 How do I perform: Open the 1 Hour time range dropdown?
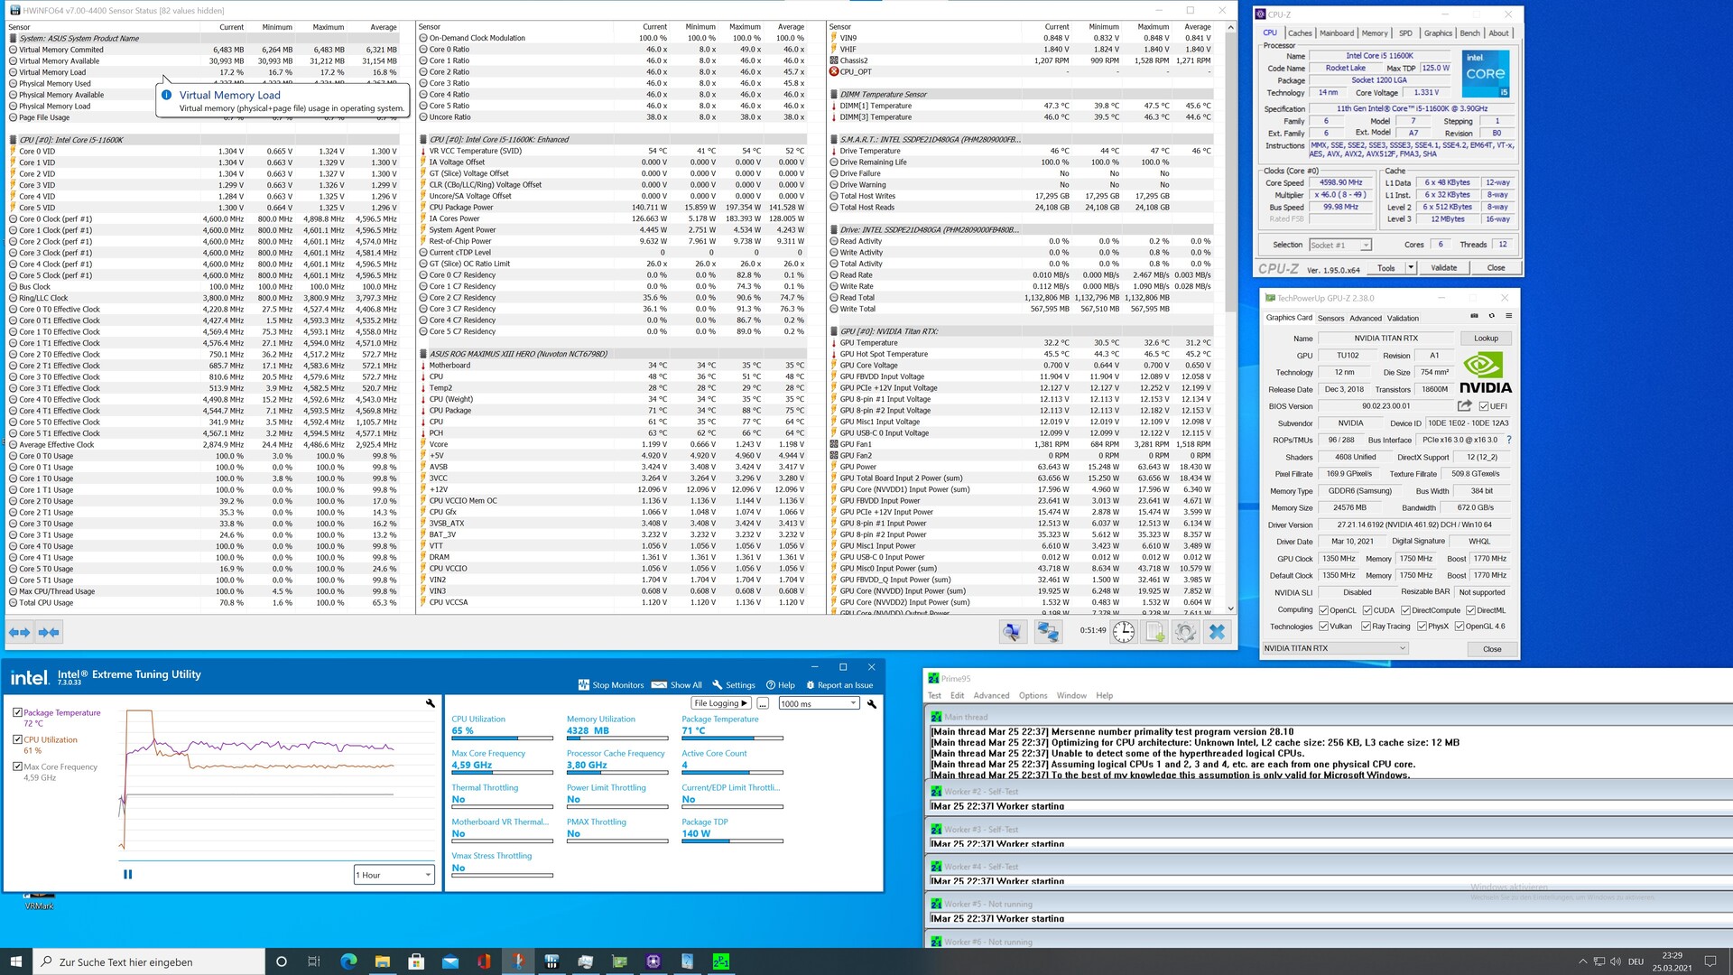point(394,875)
